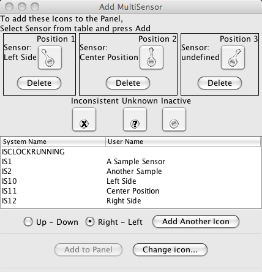This screenshot has height=272, width=262.
Task: Click the Position 3 undefined sensor icon
Action: (x=233, y=58)
